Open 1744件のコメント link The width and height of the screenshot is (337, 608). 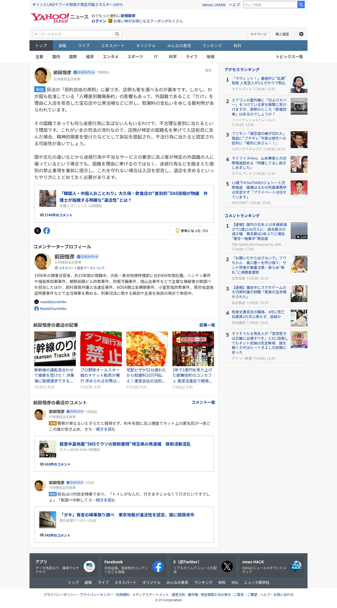(x=58, y=215)
